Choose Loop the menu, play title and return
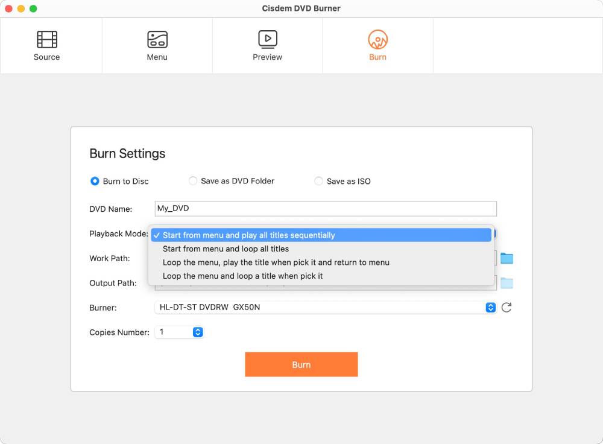Image resolution: width=603 pixels, height=444 pixels. 321,262
